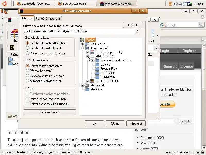Click the website Search button
Image resolution: width=206 pixels, height=155 pixels.
(184, 121)
